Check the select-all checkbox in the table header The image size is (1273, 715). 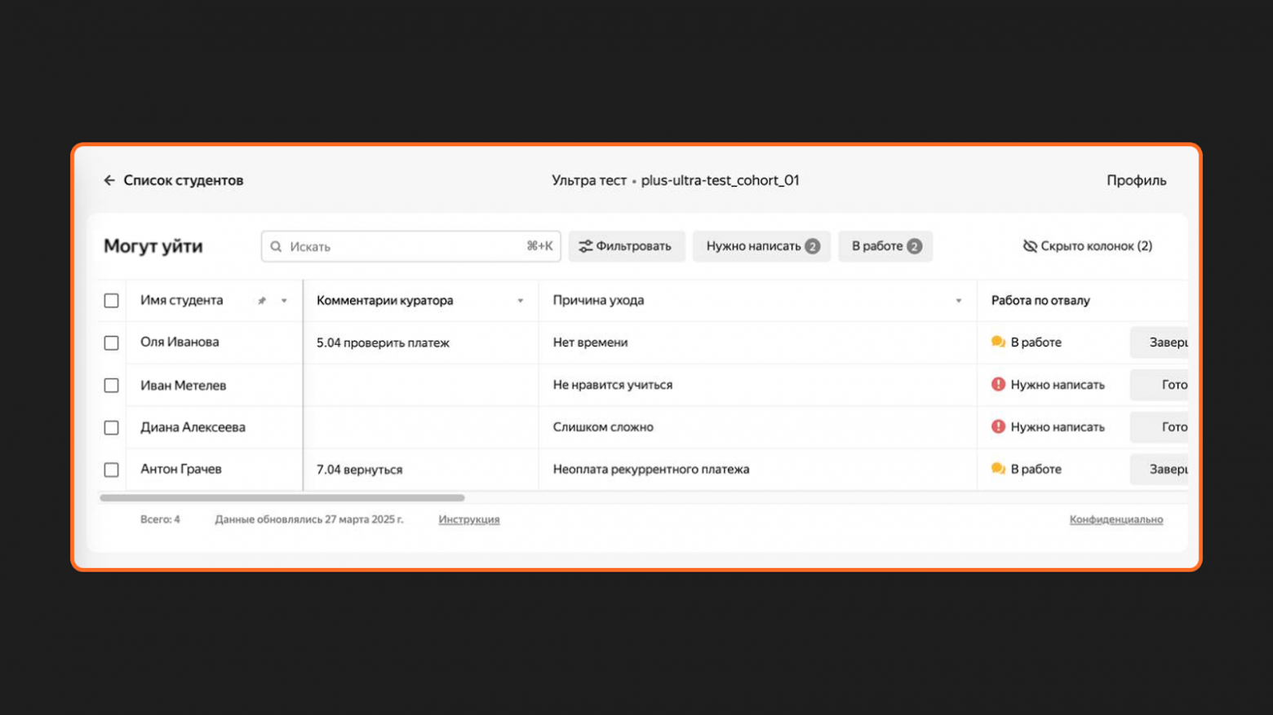pos(111,300)
